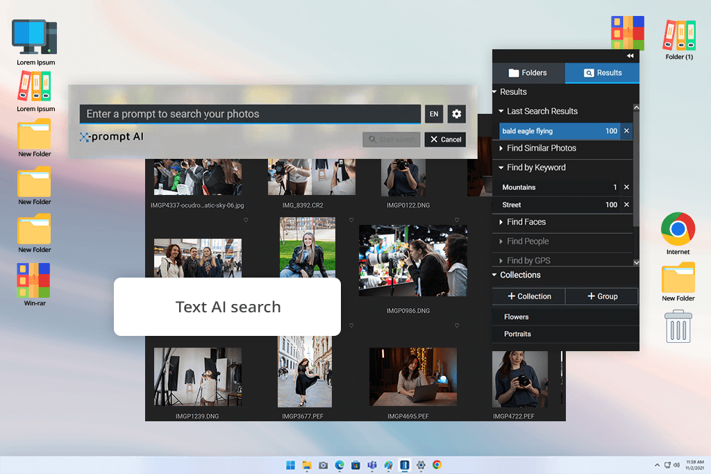Open the Flowers collection

point(565,316)
